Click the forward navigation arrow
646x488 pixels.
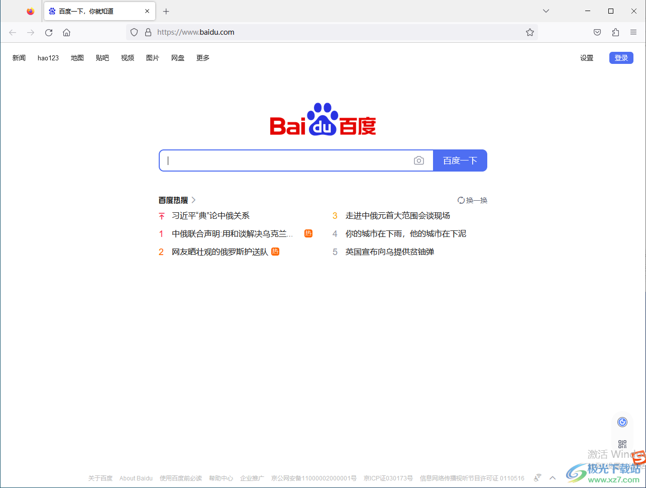pos(31,32)
